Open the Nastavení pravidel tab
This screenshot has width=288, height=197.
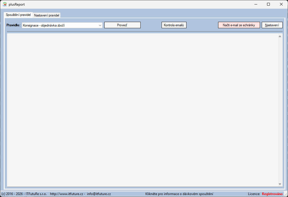click(x=47, y=15)
